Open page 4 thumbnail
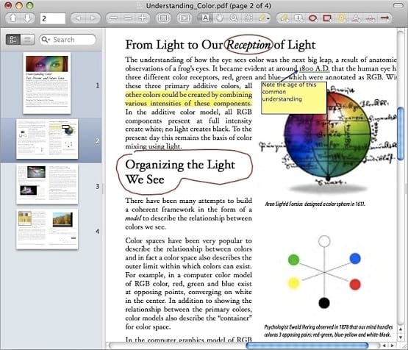The height and width of the screenshot is (350, 408). [x=47, y=229]
